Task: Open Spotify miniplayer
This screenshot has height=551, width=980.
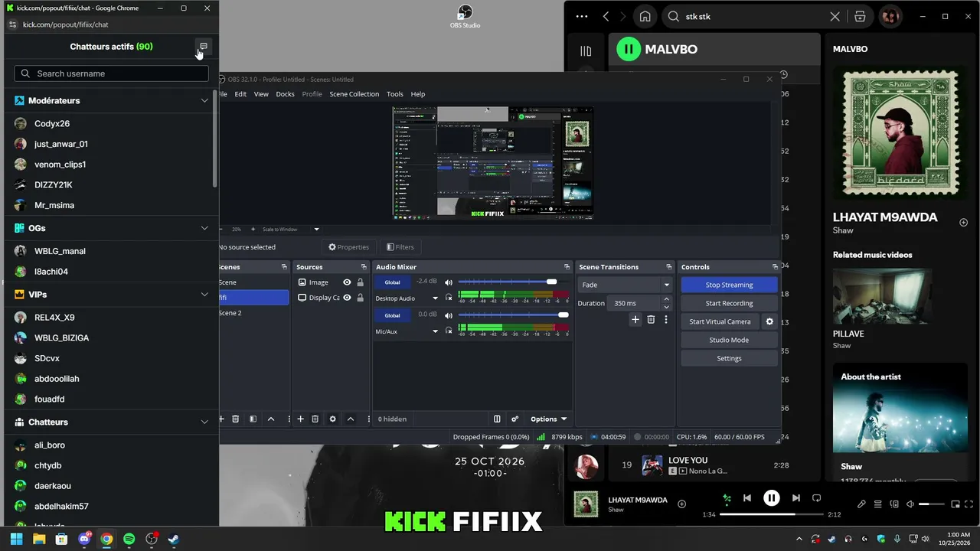Action: (x=955, y=504)
